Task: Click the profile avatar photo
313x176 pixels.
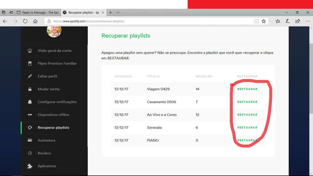Action: [x=54, y=32]
